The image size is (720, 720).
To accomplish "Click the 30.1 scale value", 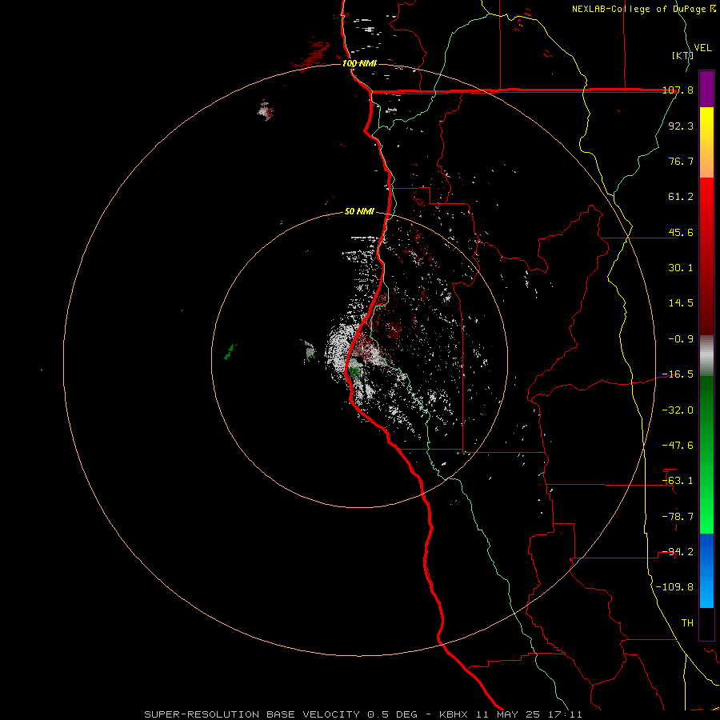I will coord(681,268).
